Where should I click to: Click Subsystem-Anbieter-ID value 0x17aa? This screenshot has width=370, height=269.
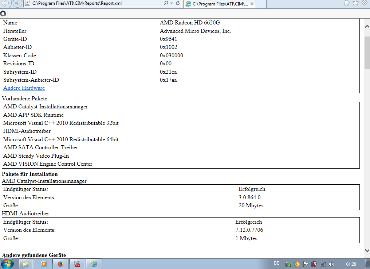168,80
